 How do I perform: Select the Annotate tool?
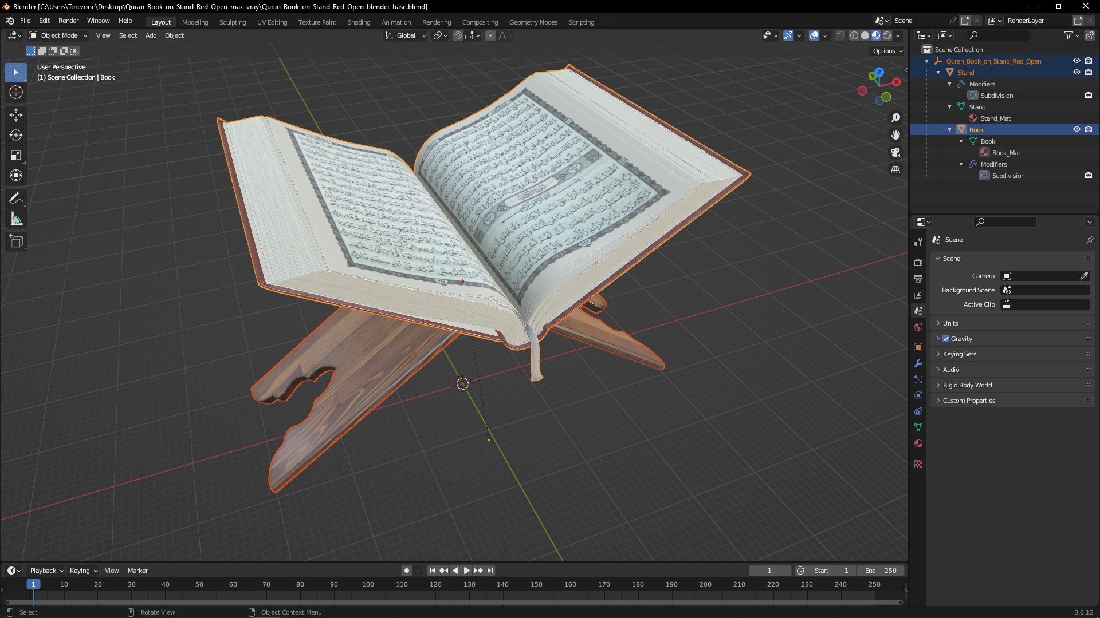click(16, 199)
